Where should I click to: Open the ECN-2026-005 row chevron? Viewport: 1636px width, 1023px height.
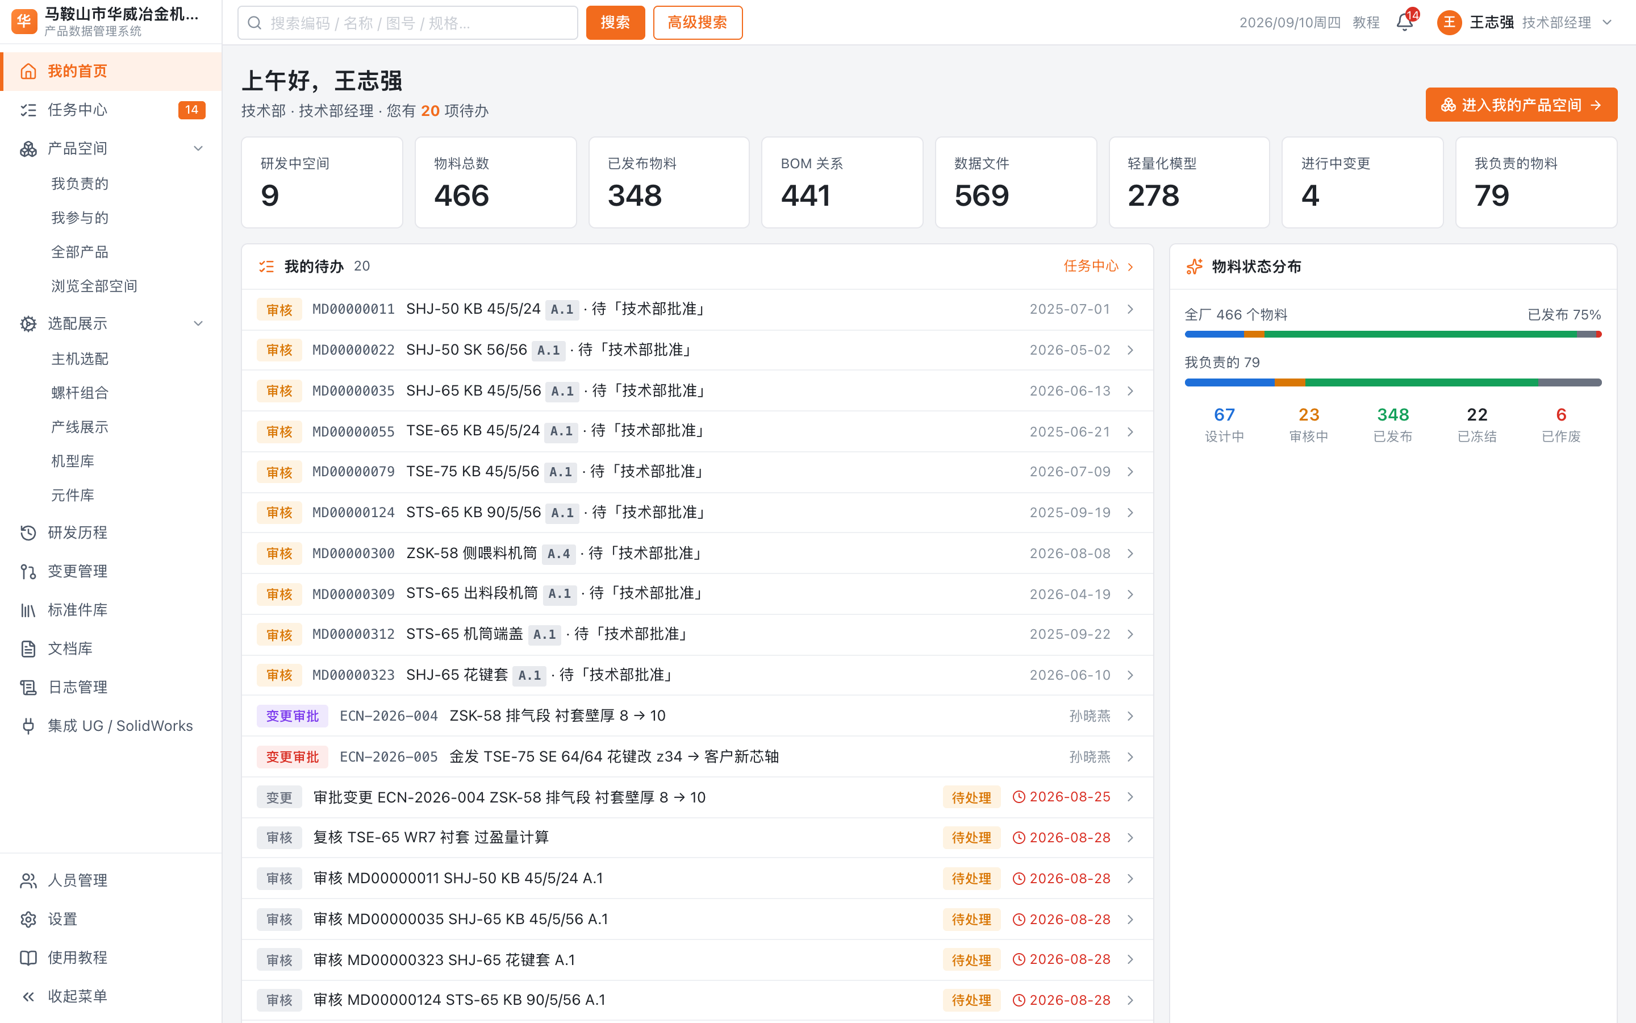[1130, 756]
